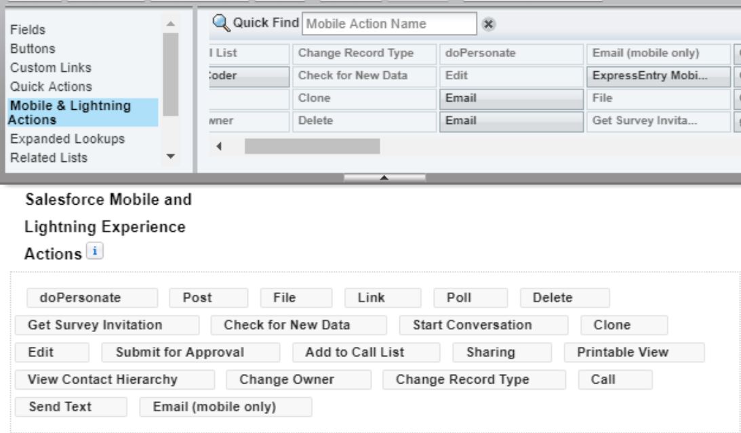
Task: Collapse the palette using the up-arrow handle
Action: coord(384,178)
